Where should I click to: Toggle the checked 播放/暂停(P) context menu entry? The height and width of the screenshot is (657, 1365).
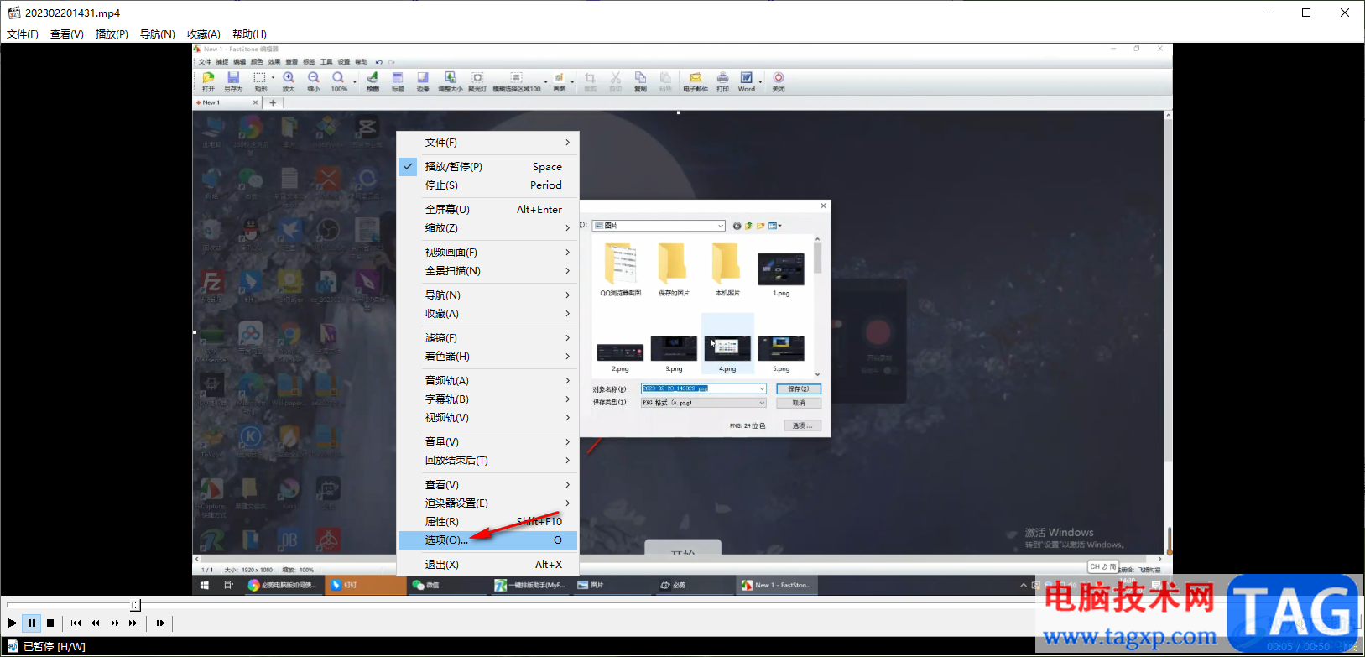(488, 167)
